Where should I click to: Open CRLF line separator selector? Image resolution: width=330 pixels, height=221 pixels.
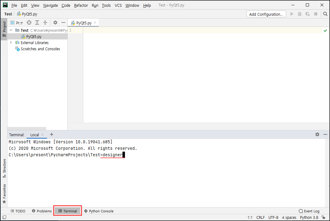[x=260, y=217]
